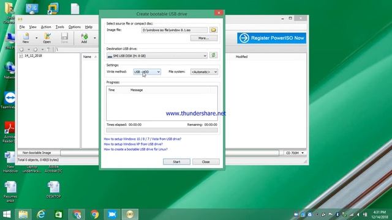Click the Image file path field

[x=174, y=30]
